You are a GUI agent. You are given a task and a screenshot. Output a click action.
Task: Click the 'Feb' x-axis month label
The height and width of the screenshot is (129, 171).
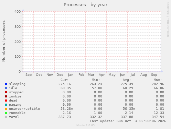click(82, 75)
